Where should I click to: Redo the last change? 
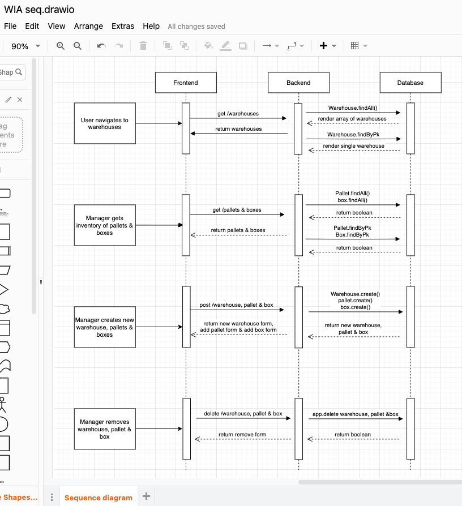tap(118, 46)
